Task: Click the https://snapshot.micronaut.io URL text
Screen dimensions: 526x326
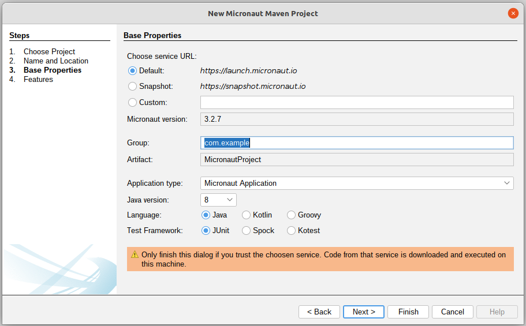Action: pyautogui.click(x=253, y=86)
